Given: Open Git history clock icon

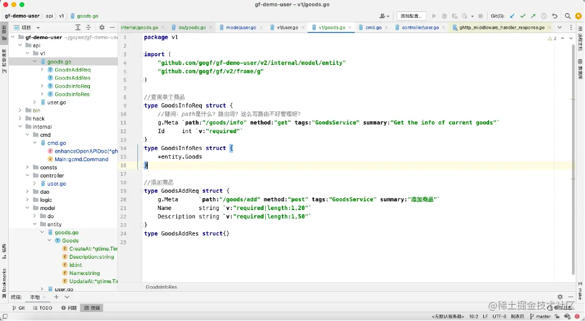Looking at the screenshot, I should click(x=544, y=16).
